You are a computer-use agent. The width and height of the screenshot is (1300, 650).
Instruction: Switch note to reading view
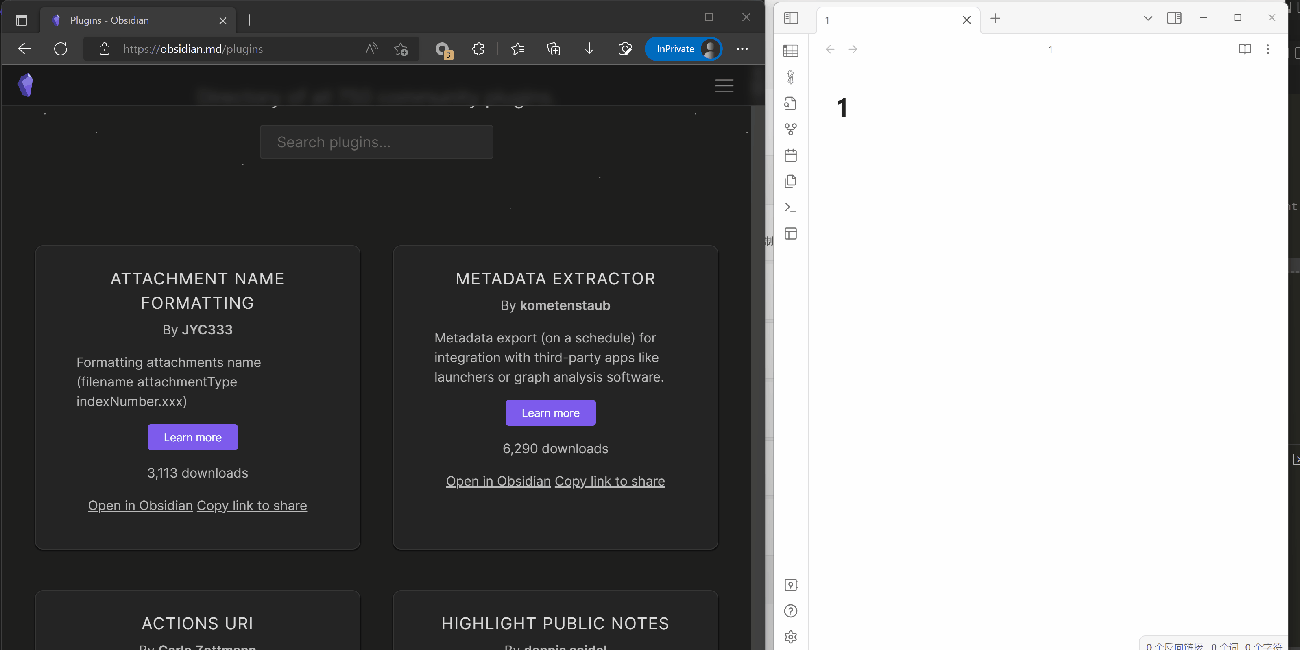1245,49
